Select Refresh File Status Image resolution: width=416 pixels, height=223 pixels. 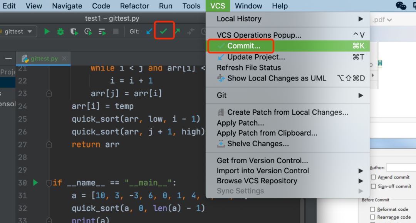point(288,68)
